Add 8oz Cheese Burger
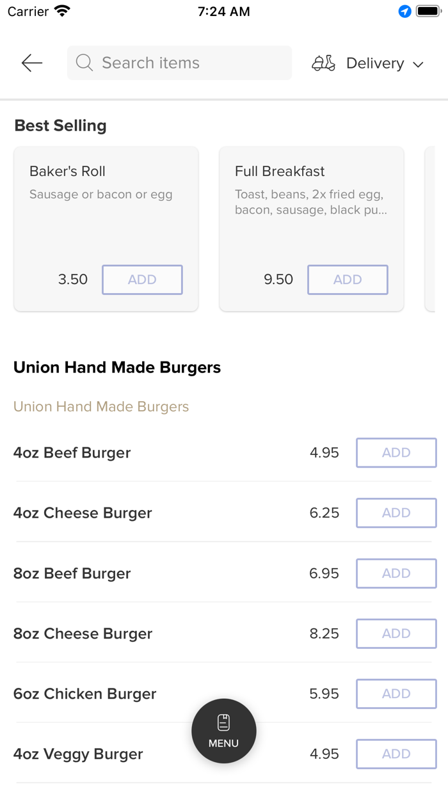This screenshot has width=448, height=796. (396, 633)
